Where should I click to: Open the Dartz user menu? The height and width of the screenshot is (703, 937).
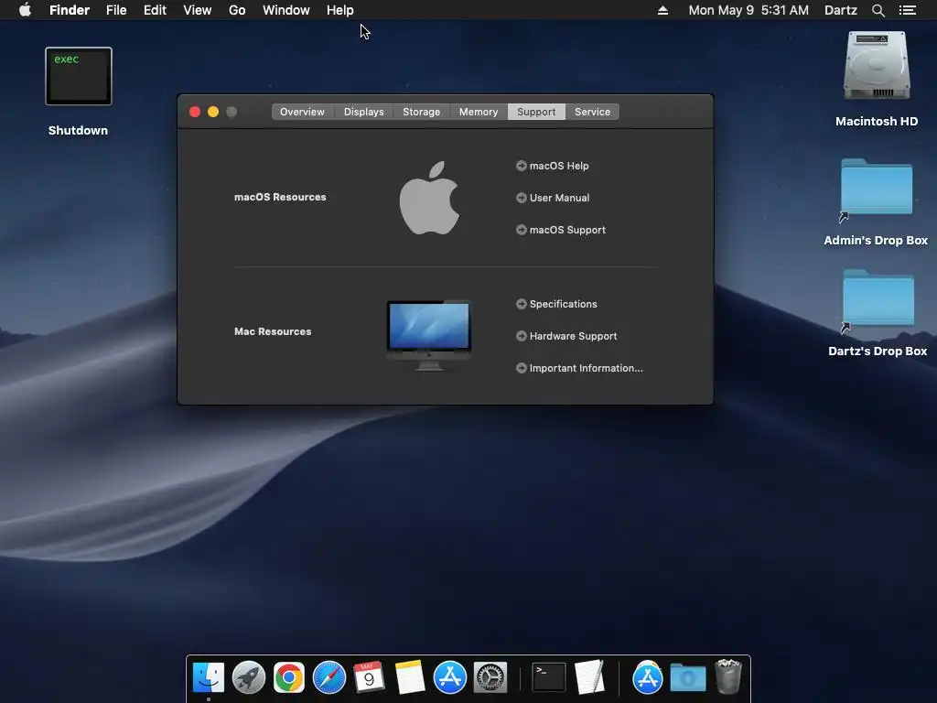840,10
